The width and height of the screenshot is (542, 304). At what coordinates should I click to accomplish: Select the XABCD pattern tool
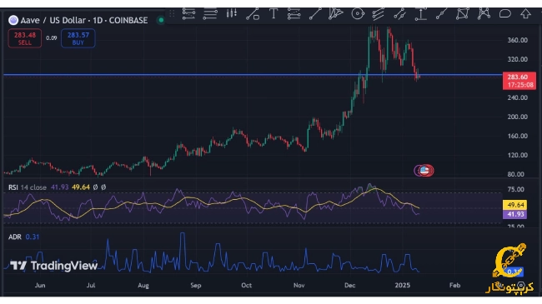tap(484, 14)
